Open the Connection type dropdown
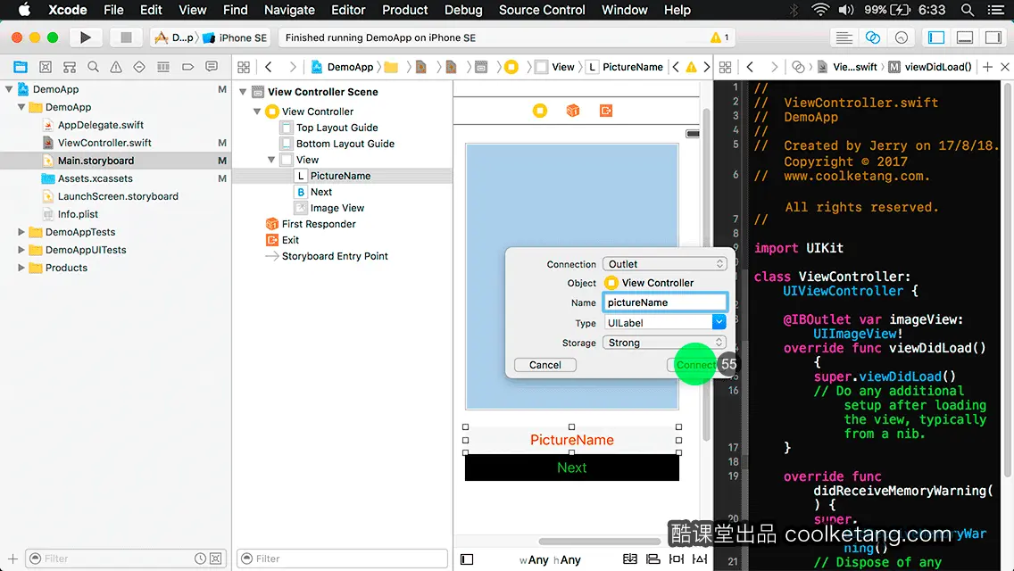Image resolution: width=1014 pixels, height=571 pixels. 665,264
